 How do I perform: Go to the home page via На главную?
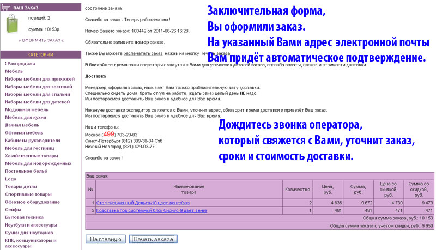[106, 239]
